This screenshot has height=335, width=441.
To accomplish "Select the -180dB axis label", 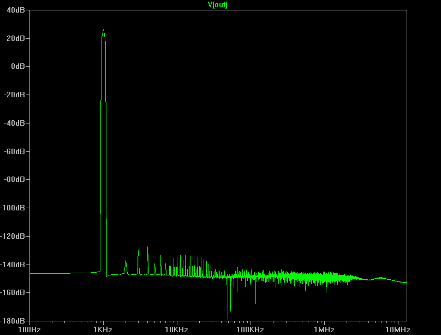I will click(13, 321).
